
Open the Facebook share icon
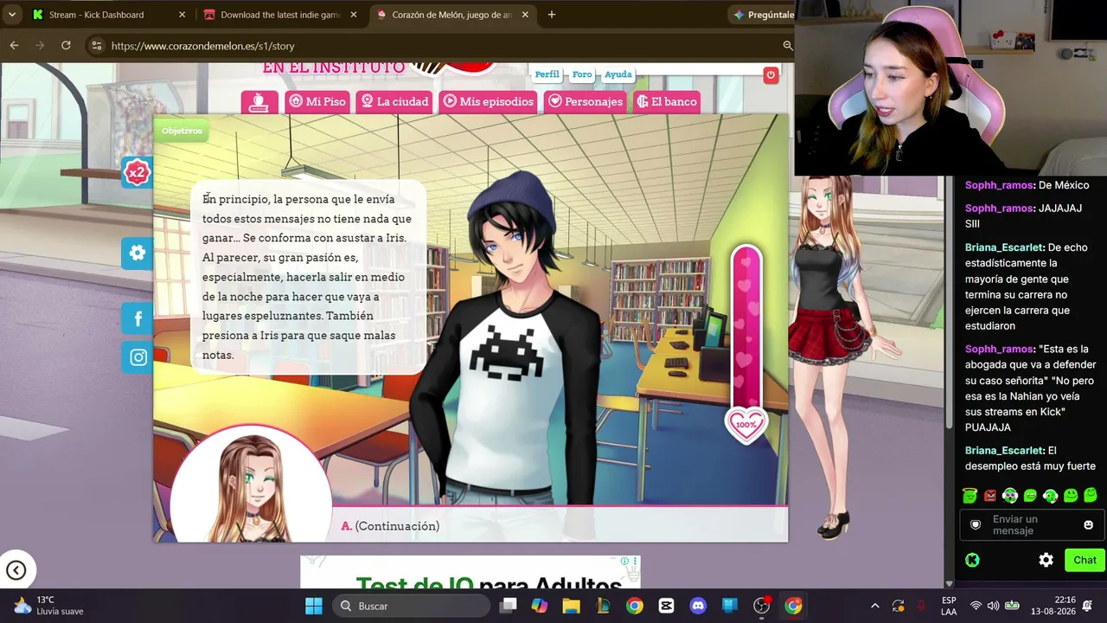click(x=137, y=318)
